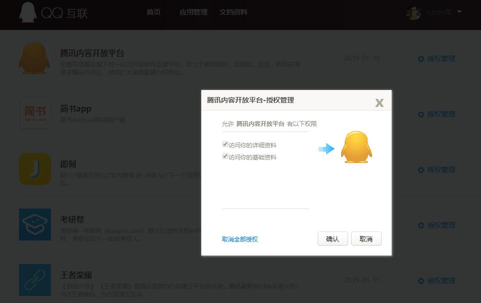Switch to the 应用管理 menu item
This screenshot has width=481, height=303.
[x=192, y=12]
